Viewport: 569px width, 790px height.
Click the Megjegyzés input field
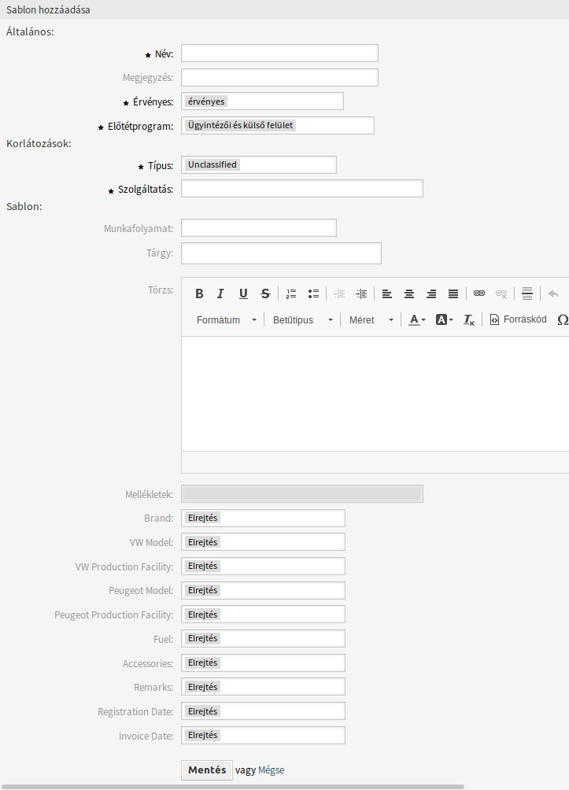279,78
